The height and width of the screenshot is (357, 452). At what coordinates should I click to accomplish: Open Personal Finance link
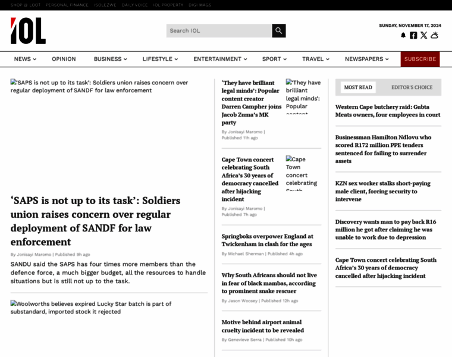tap(67, 5)
